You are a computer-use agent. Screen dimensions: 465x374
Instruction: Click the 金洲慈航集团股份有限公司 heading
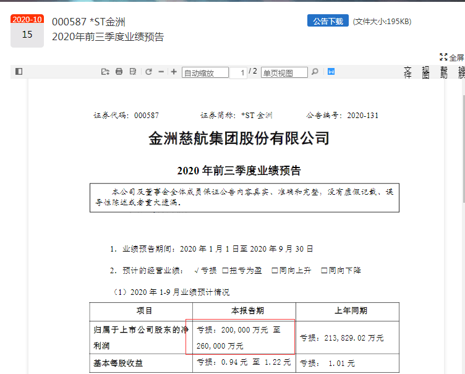click(x=239, y=138)
